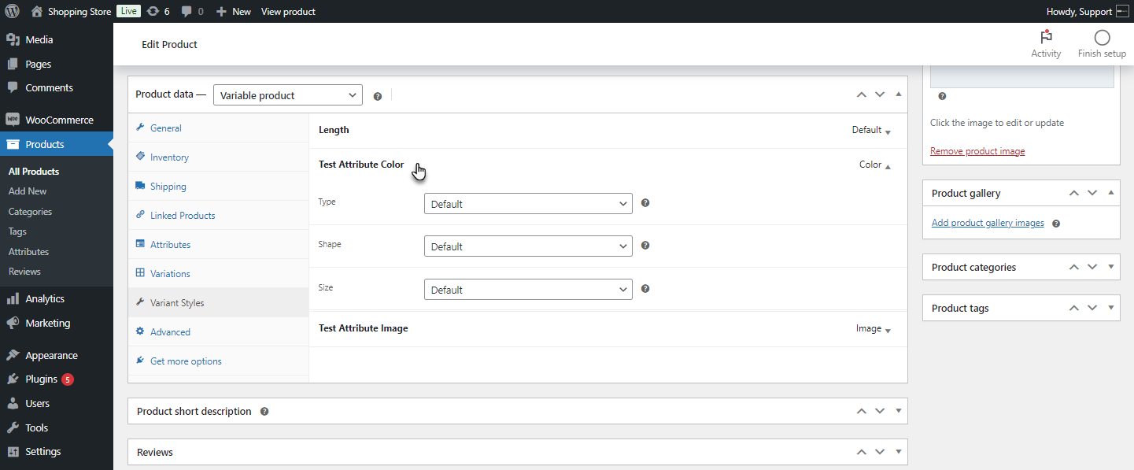Screen dimensions: 1134x470
Task: Open the Get more options tab
Action: (x=219, y=361)
